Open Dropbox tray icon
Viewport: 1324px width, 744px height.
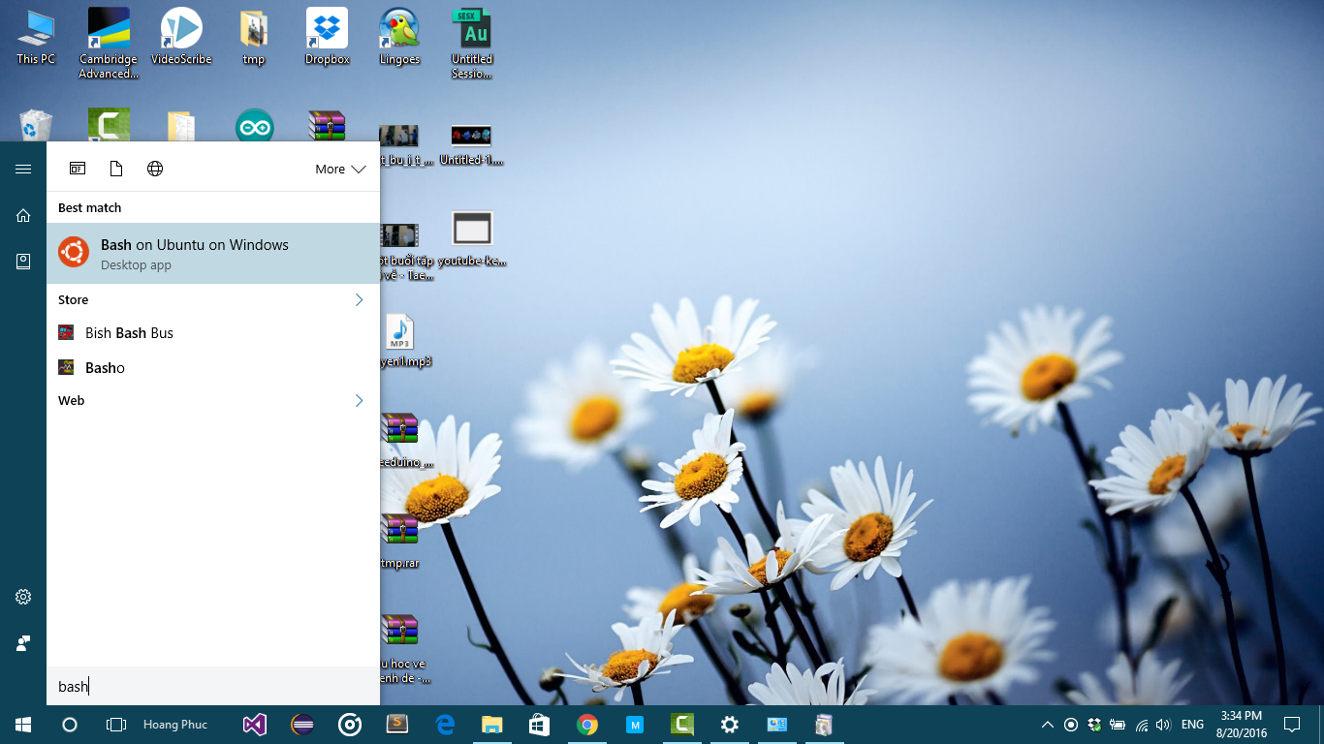(x=1094, y=725)
